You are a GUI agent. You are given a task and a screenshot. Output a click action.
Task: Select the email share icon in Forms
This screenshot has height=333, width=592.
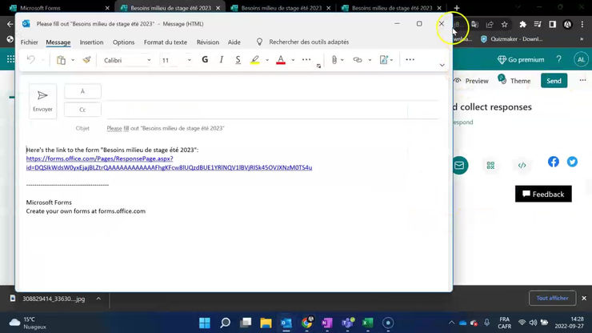click(459, 165)
